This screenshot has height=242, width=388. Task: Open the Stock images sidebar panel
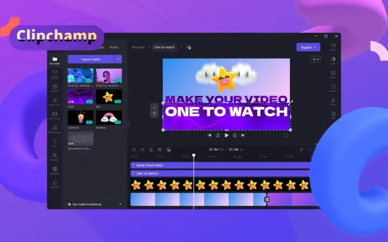pyautogui.click(x=54, y=129)
